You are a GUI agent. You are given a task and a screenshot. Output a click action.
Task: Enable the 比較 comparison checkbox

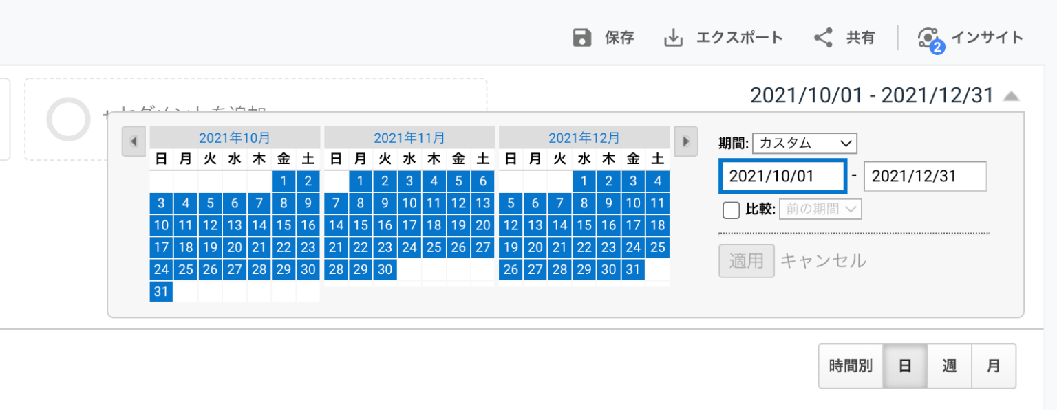[x=731, y=210]
